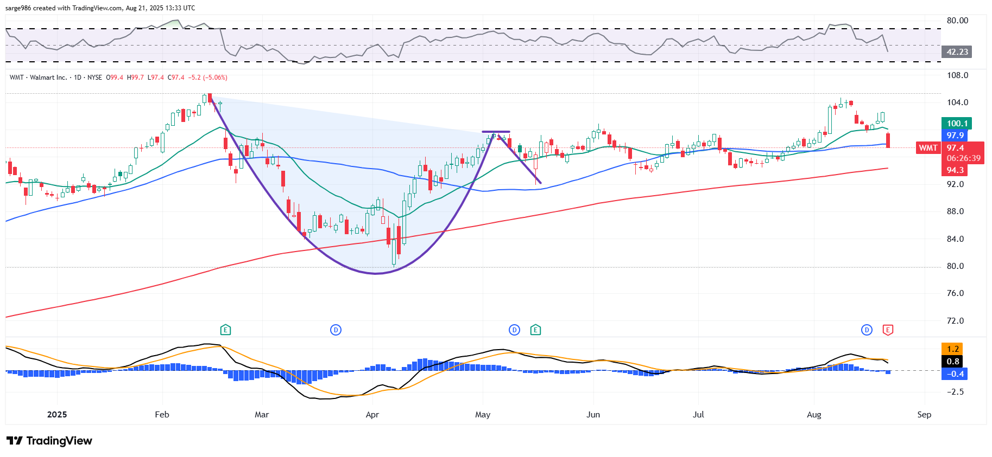
Task: Open the red earnings marker in August
Action: pos(888,330)
